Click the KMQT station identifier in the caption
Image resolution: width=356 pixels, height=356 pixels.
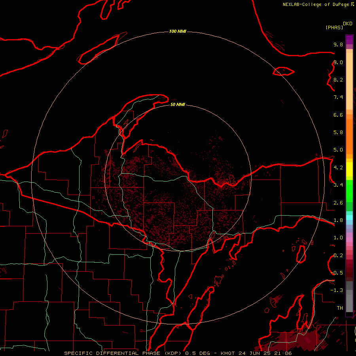[228, 353]
